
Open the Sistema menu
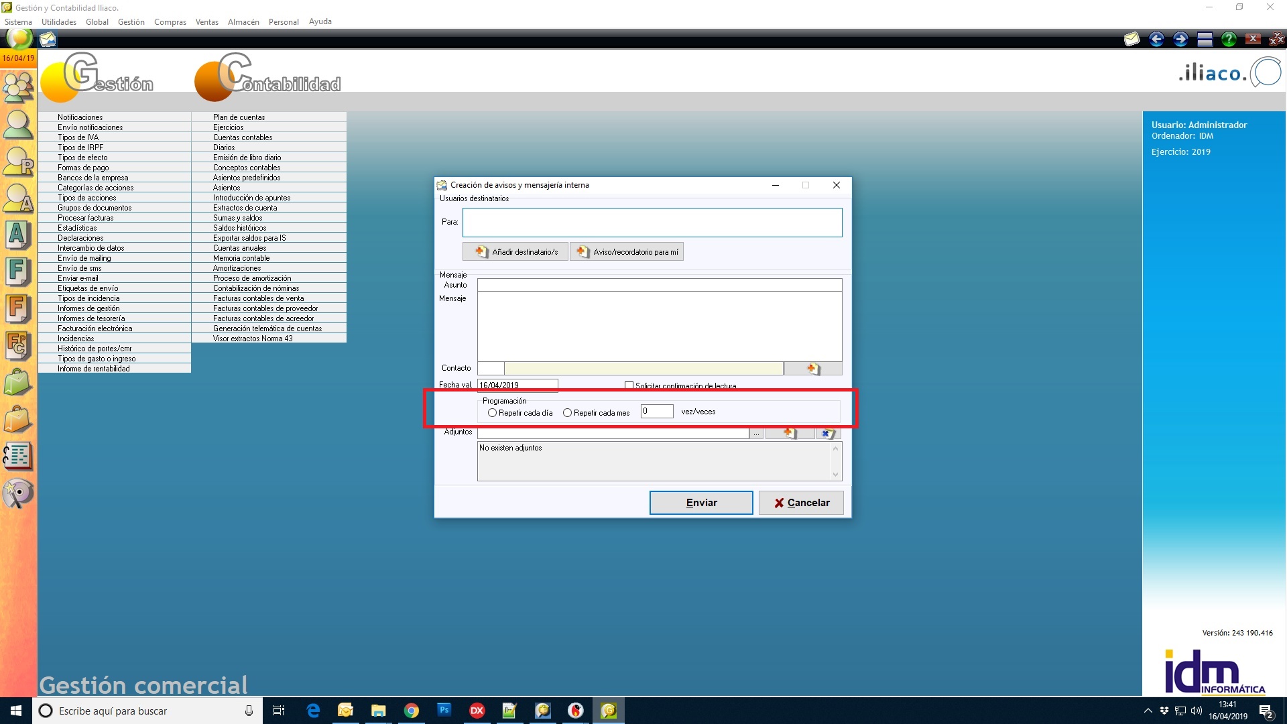click(18, 21)
